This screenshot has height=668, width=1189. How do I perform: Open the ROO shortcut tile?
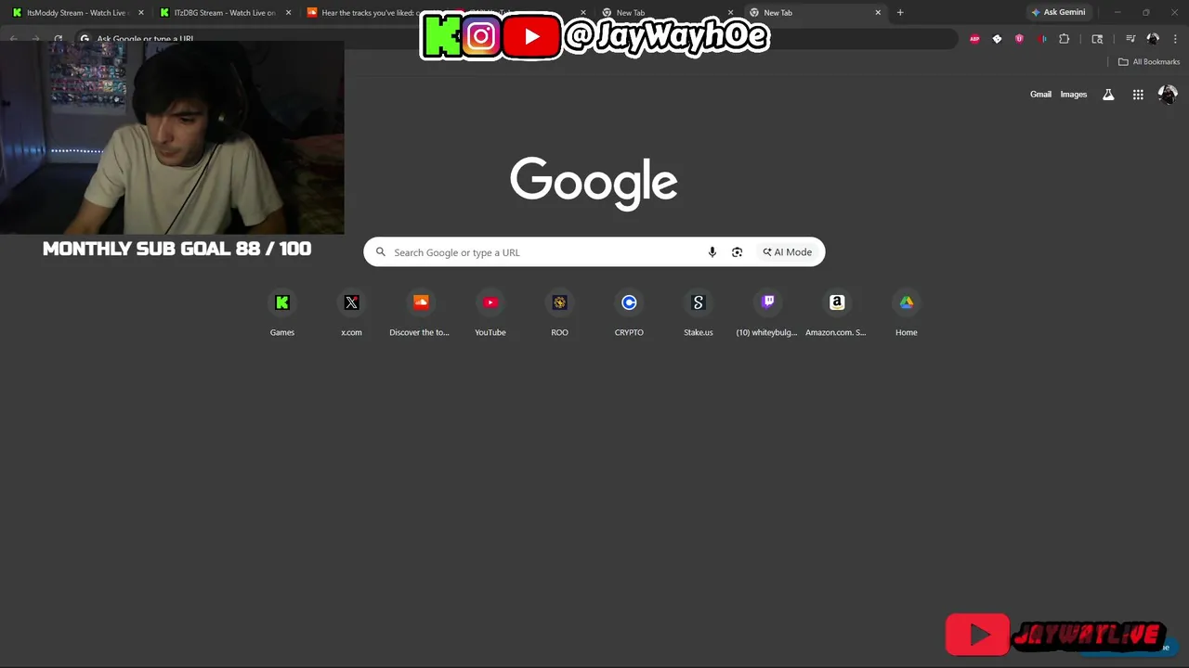pyautogui.click(x=559, y=313)
